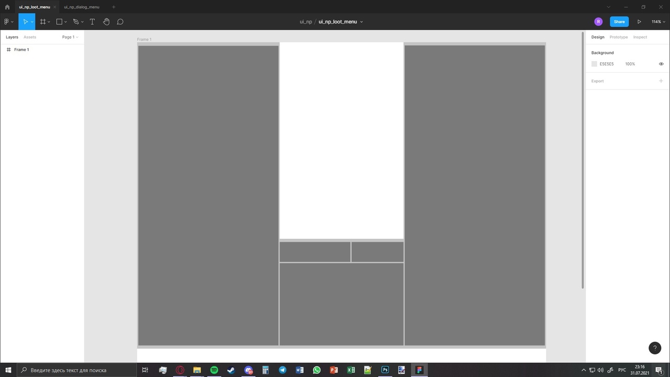Expand the Page 1 pages list

[x=70, y=37]
